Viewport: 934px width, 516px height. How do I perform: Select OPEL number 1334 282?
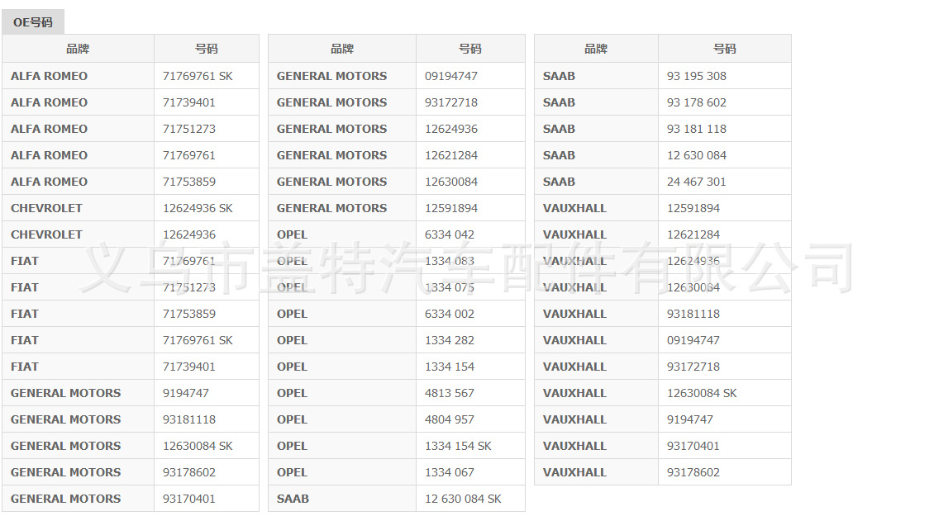point(449,340)
